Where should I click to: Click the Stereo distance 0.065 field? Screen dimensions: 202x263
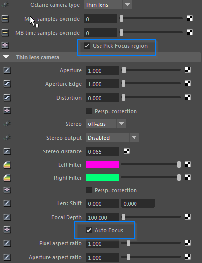click(102, 151)
